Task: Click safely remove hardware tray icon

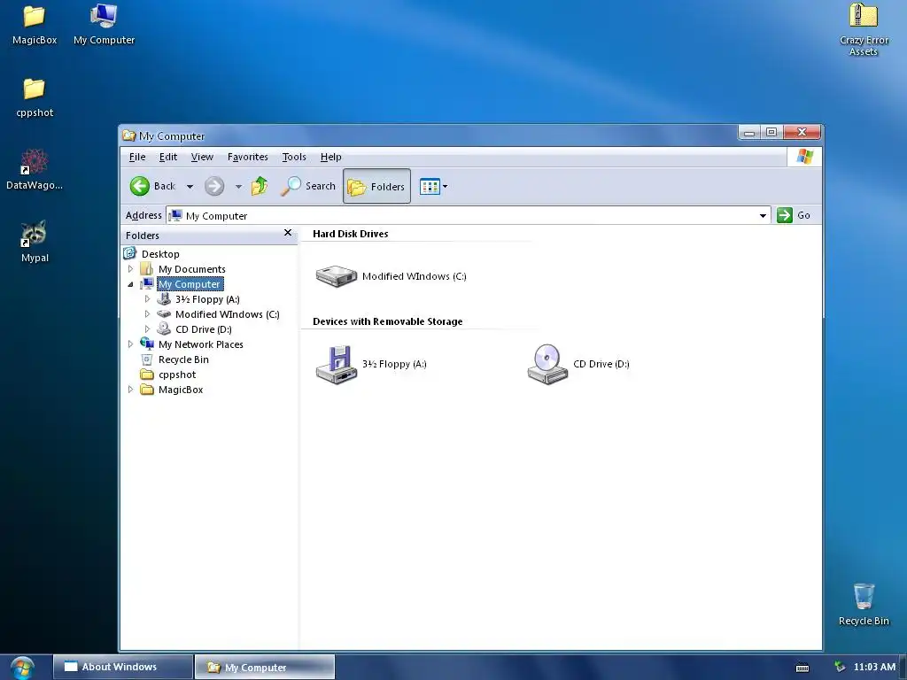Action: click(x=840, y=668)
